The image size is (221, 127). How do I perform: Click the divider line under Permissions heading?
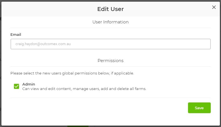click(x=110, y=66)
